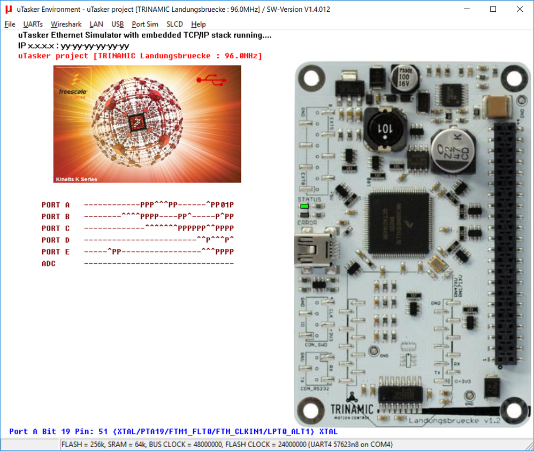Click the grey ERROR LED on the board
This screenshot has height=451, width=534.
(x=304, y=215)
